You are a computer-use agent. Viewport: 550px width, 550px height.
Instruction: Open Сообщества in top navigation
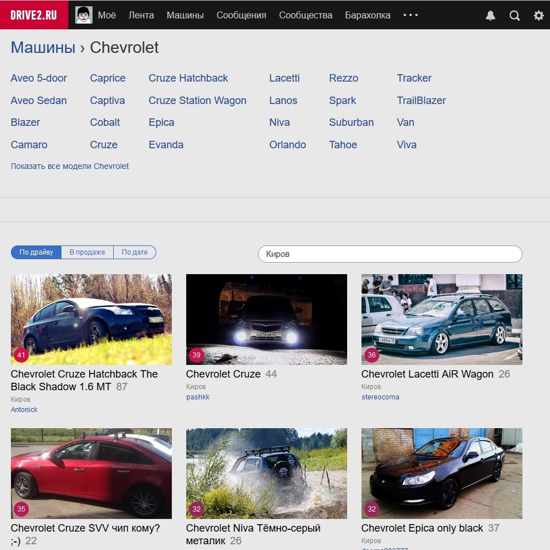[306, 15]
